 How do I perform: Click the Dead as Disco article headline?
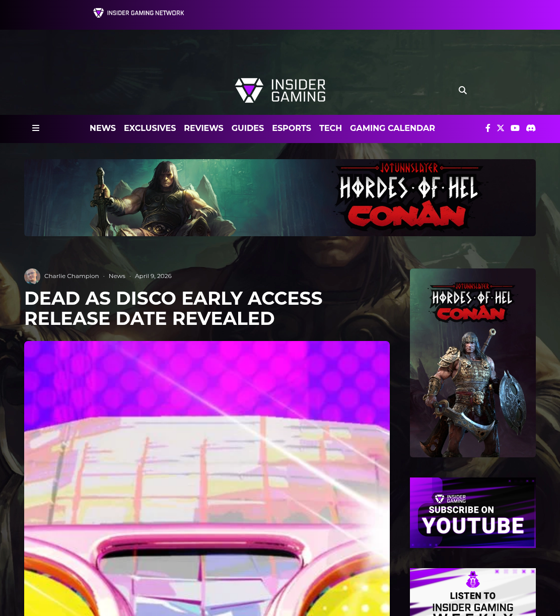click(173, 308)
